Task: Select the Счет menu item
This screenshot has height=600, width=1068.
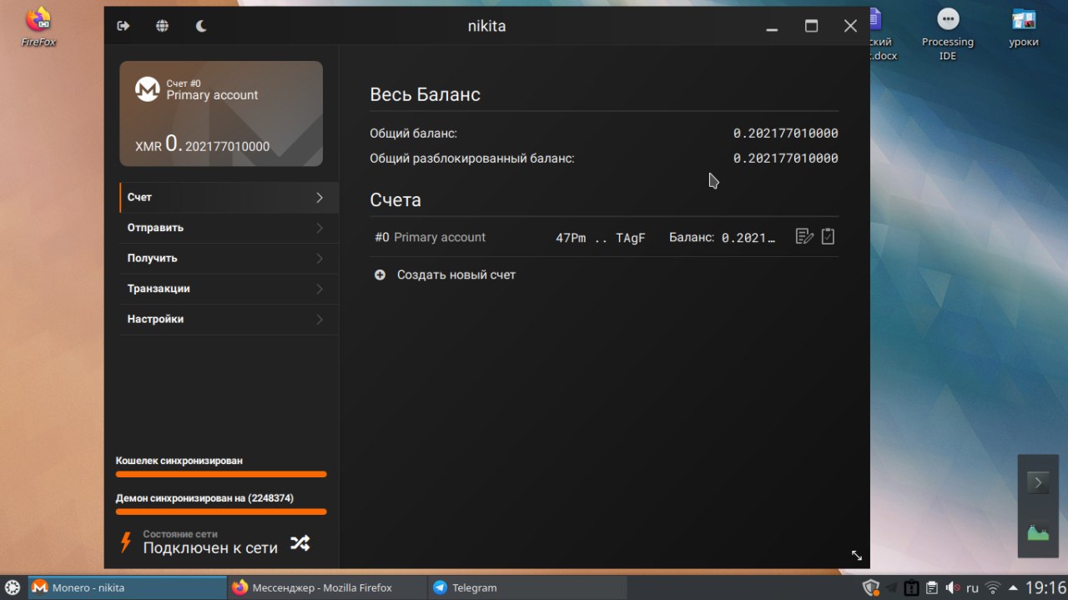Action: pos(229,198)
